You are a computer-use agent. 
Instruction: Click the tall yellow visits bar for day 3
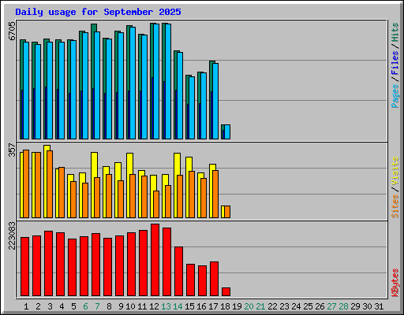[x=46, y=181]
